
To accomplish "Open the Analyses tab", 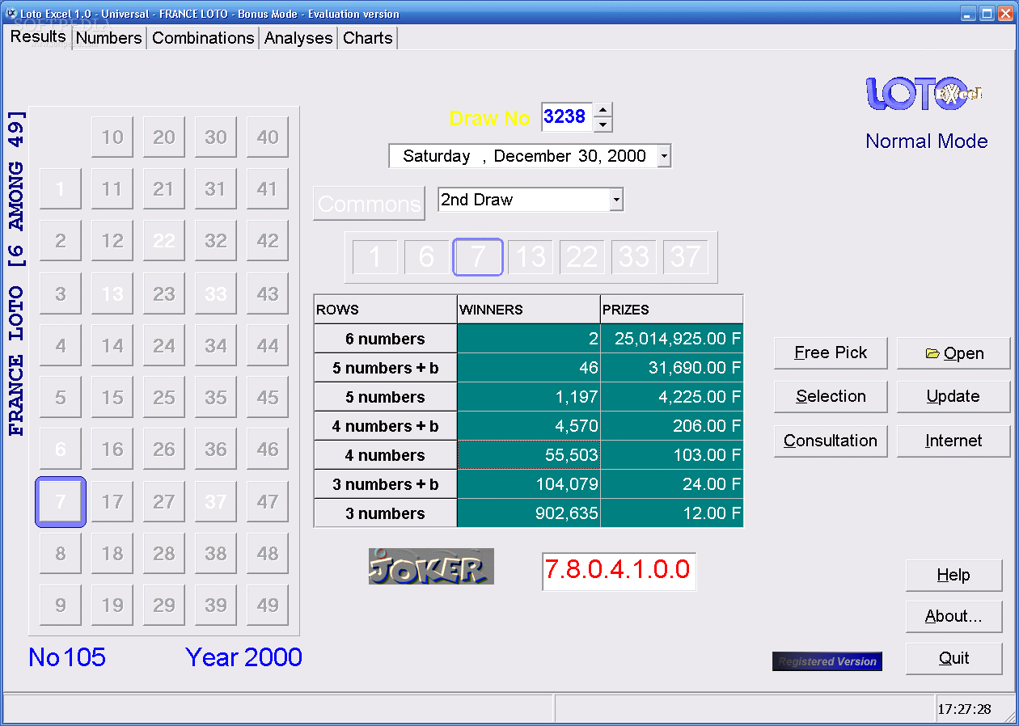I will pos(298,38).
